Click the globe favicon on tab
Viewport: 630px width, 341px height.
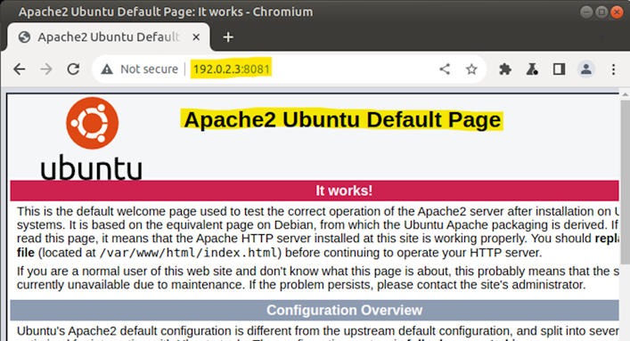click(25, 37)
